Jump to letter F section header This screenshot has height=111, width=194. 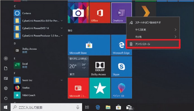click(x=14, y=73)
